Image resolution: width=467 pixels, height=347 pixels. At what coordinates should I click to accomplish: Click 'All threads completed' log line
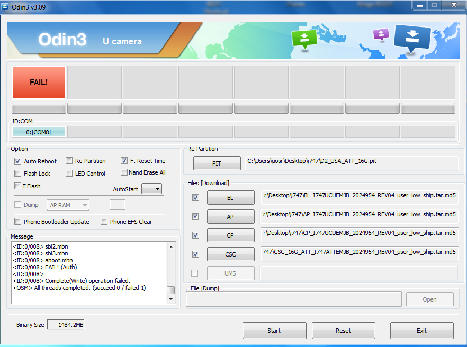pyautogui.click(x=79, y=288)
